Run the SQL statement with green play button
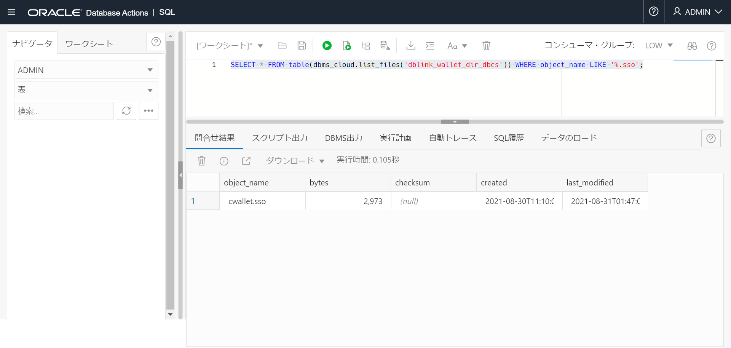This screenshot has height=348, width=731. (327, 45)
